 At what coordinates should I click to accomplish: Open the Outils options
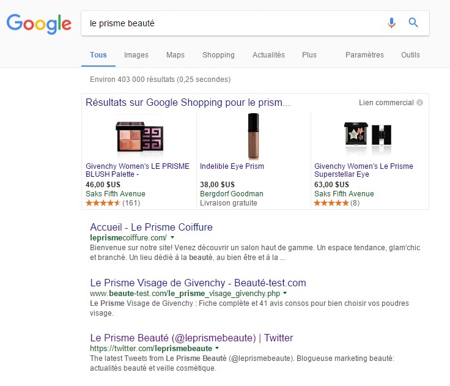coord(410,55)
